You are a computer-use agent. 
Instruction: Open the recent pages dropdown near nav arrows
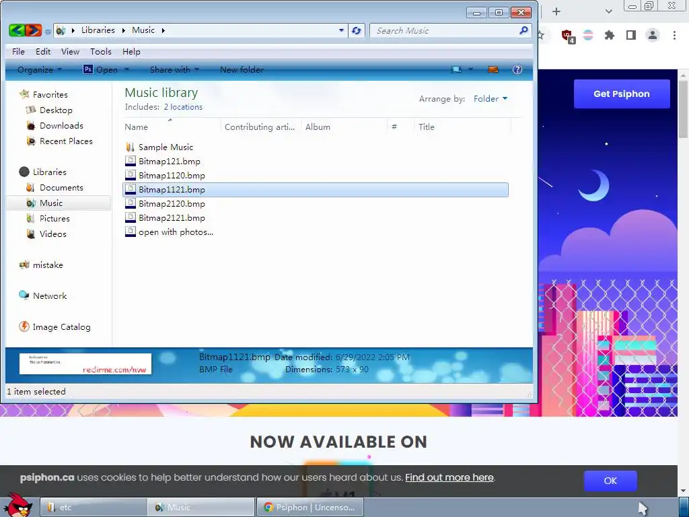(x=48, y=31)
